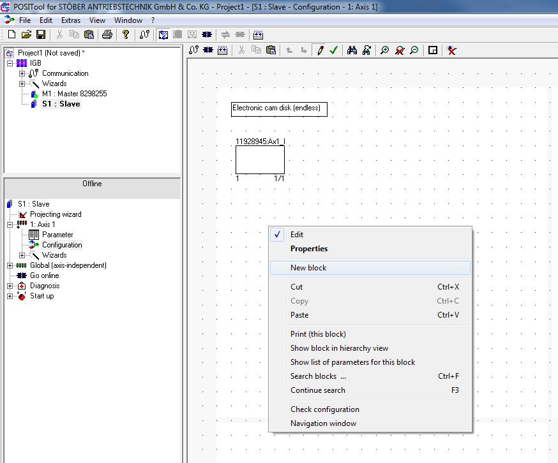Expand the Start up node
Viewport: 558px width, 463px height.
[x=10, y=296]
